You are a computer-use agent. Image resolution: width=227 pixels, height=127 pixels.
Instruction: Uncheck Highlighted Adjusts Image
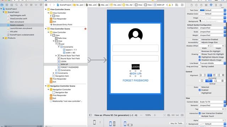click(x=200, y=57)
